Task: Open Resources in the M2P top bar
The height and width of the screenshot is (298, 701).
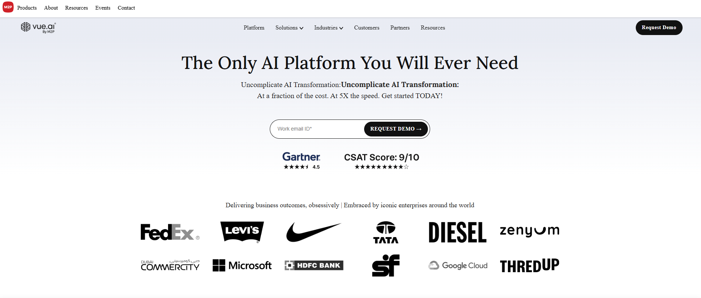Action: pos(76,8)
